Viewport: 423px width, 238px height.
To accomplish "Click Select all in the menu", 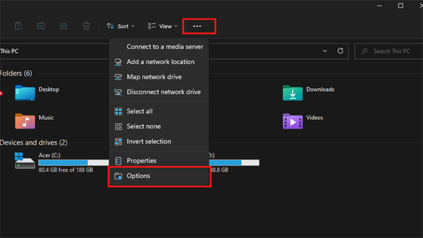I will point(159,111).
